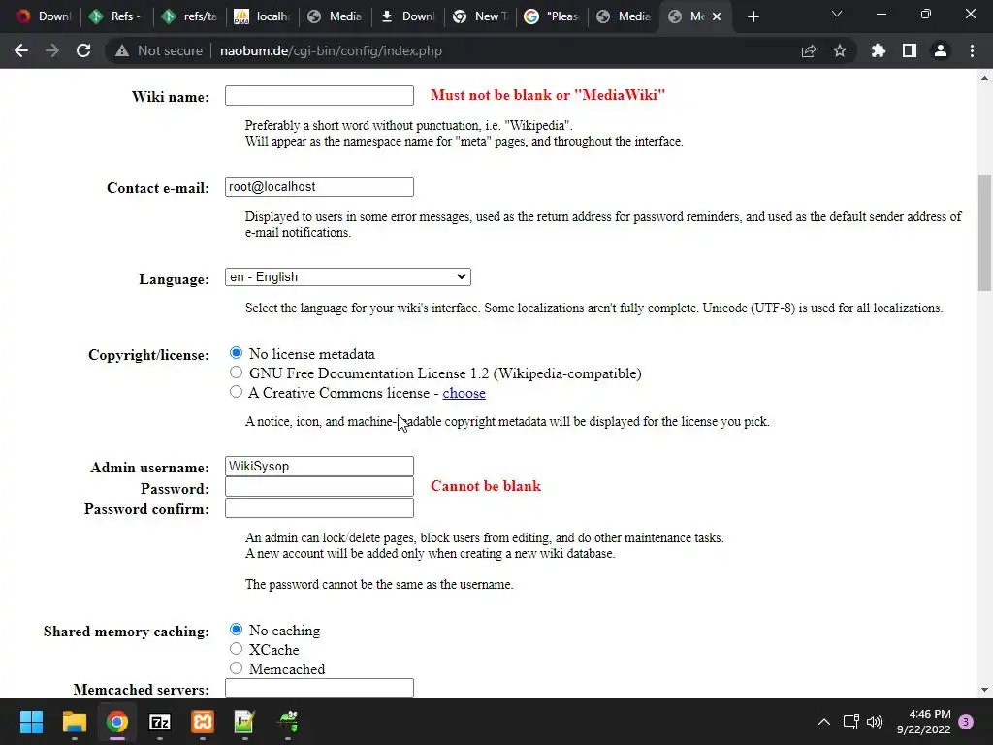The image size is (993, 745).
Task: Click the Contact e-mail field
Action: (319, 187)
